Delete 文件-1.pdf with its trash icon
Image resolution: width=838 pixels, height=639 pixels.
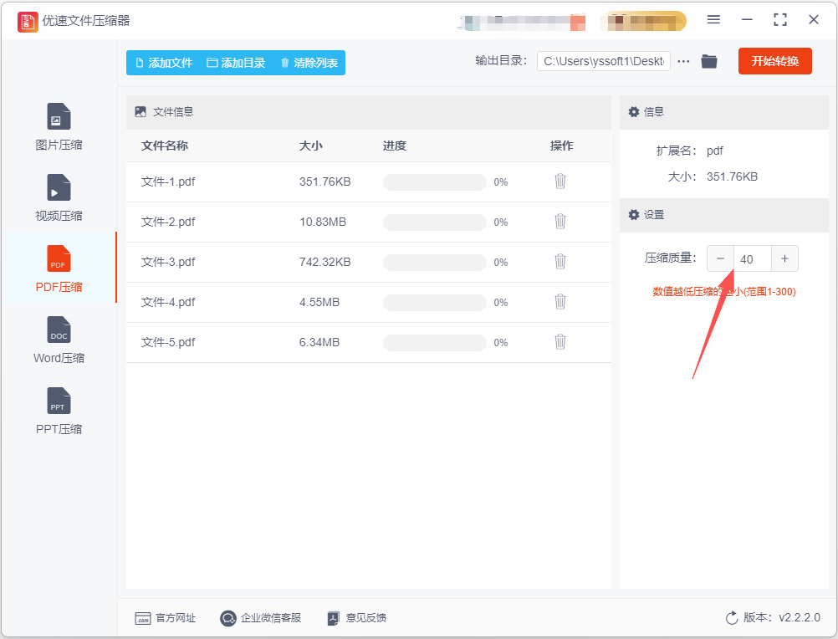tap(560, 181)
